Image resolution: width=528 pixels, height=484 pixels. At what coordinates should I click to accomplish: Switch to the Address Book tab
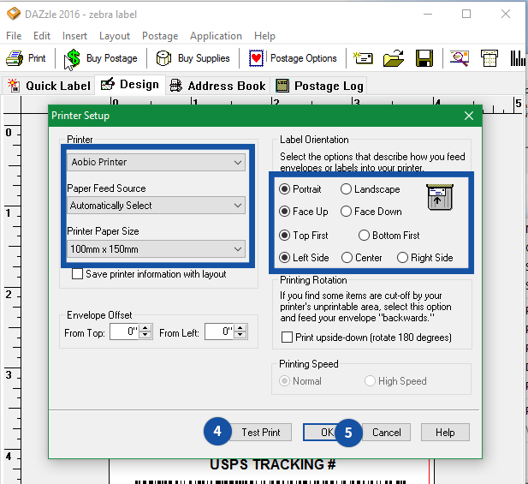(x=218, y=86)
